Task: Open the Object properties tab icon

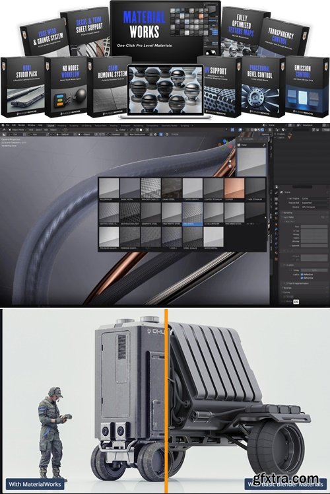Action: pos(276,225)
